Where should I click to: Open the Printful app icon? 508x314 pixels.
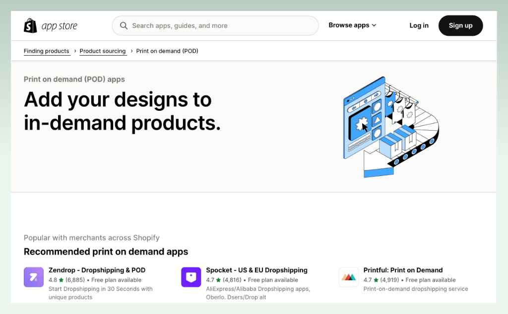(349, 277)
